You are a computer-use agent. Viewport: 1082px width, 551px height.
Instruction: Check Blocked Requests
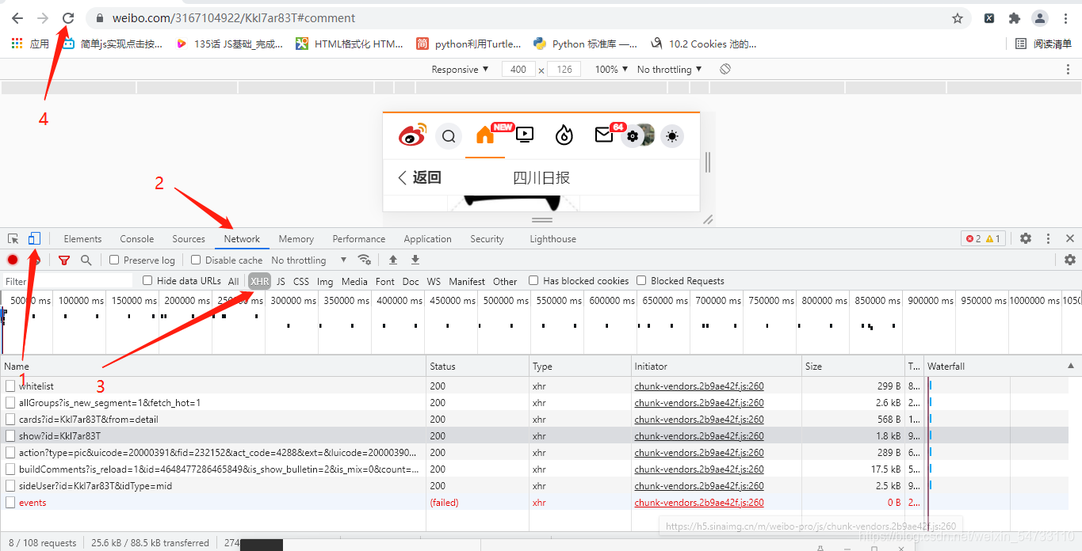(x=641, y=280)
